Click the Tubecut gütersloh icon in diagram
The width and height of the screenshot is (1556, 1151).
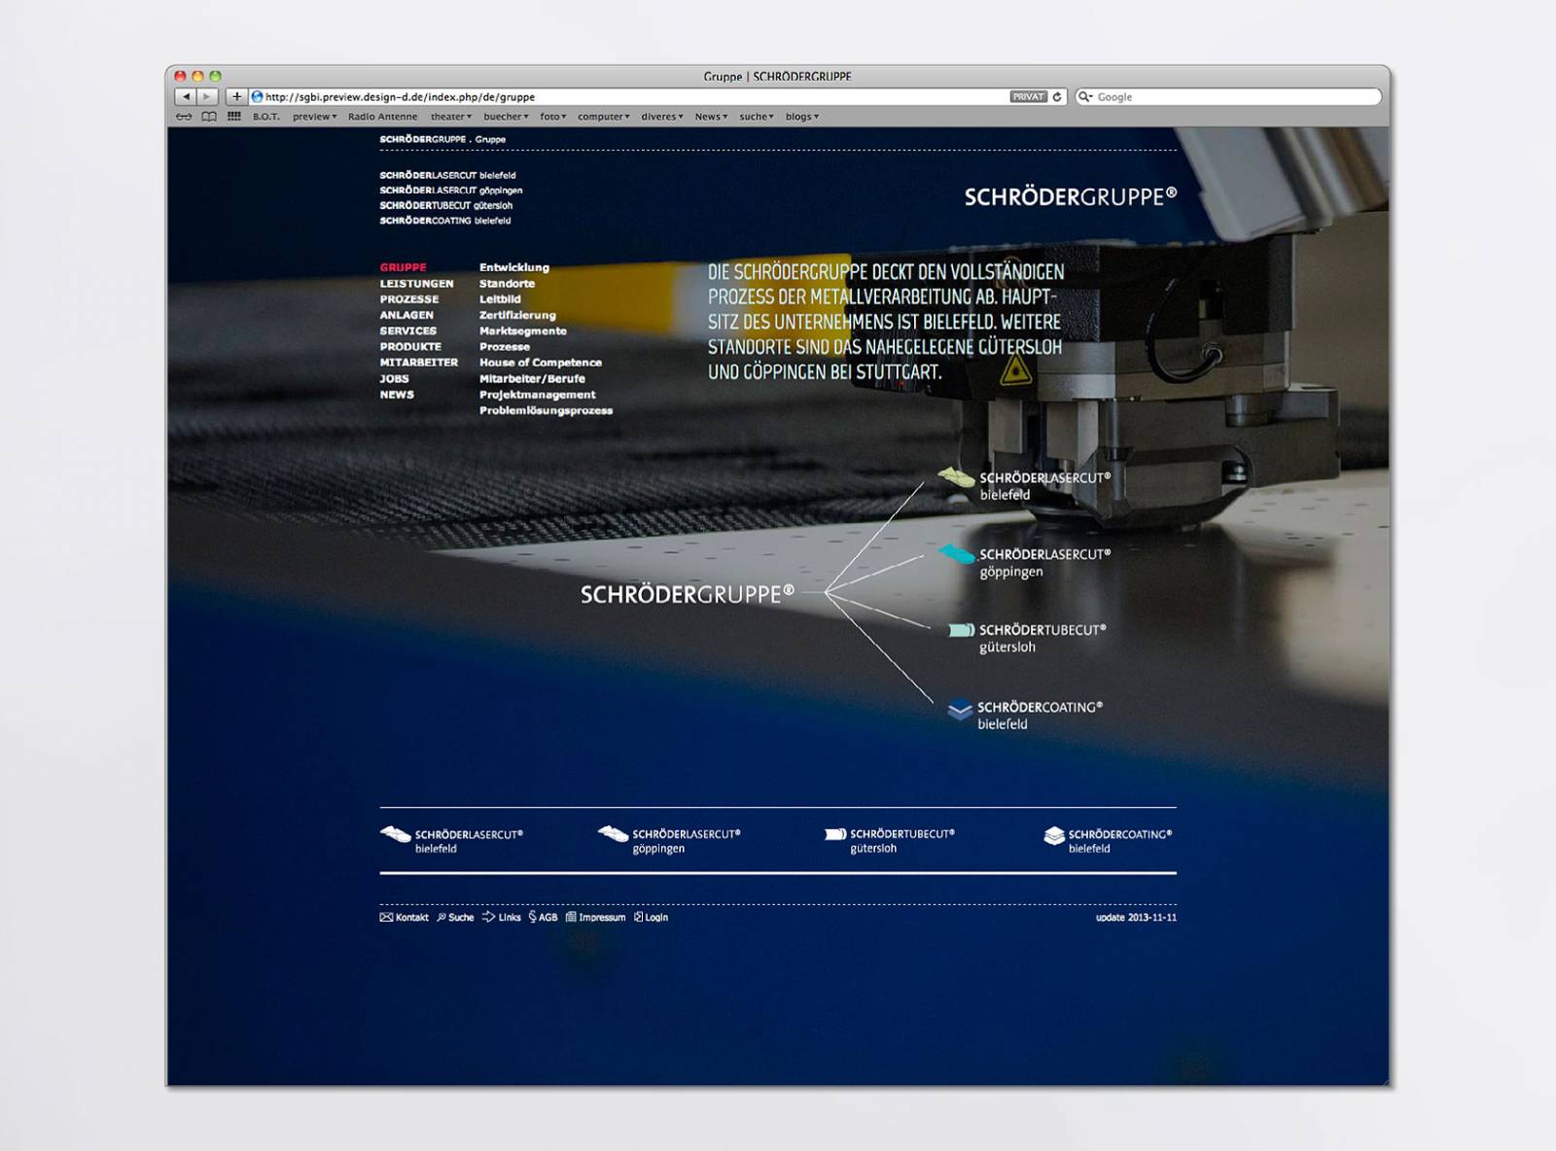[961, 630]
